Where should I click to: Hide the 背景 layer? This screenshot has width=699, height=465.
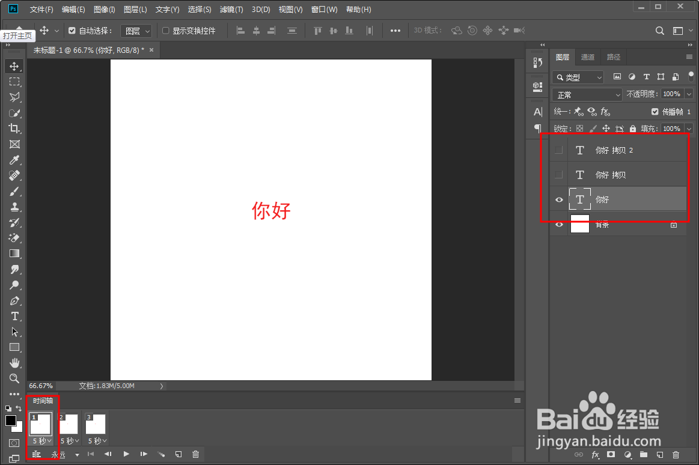coord(558,225)
